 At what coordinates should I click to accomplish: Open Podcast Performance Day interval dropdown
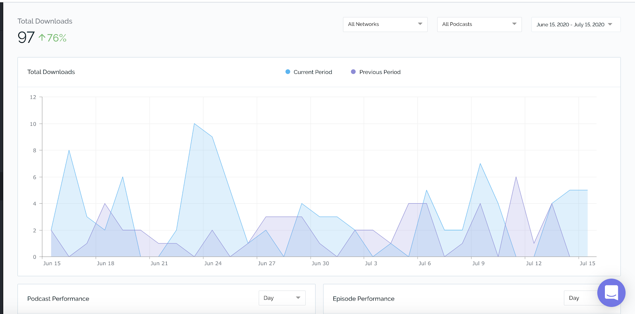282,298
